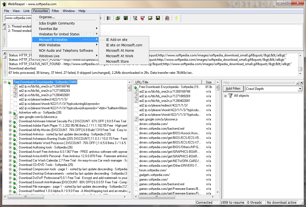Click the options list toolbar icon
306x207 pixels.
[109, 18]
